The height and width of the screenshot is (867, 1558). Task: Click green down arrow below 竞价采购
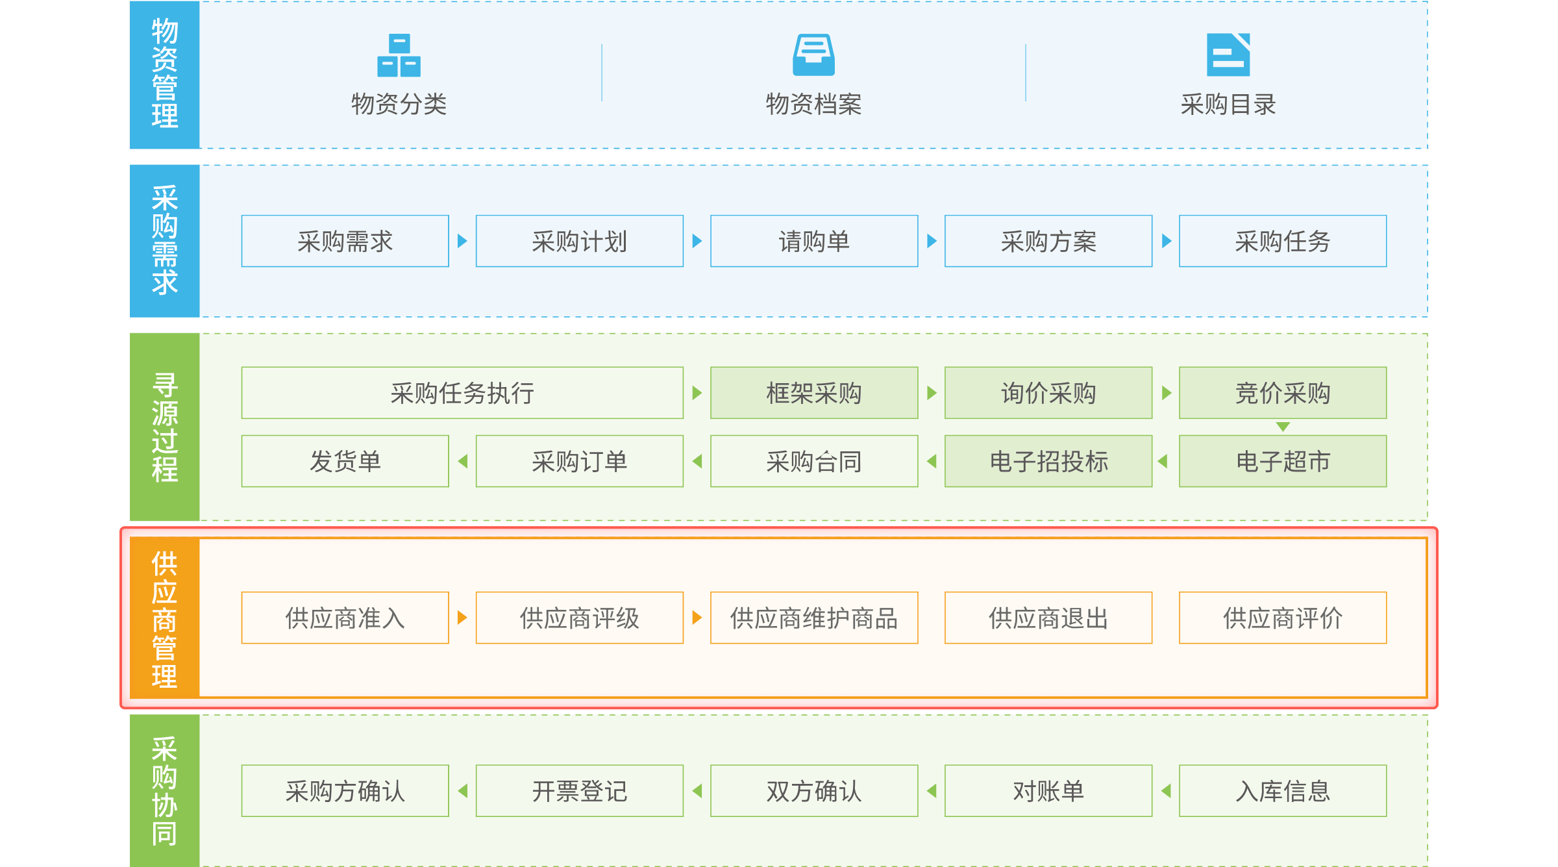[x=1283, y=427]
